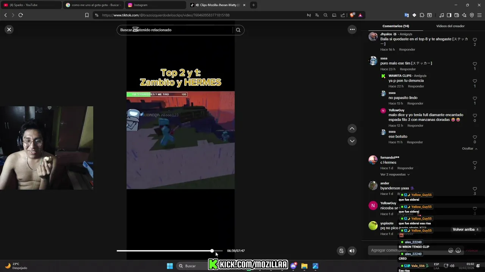Open the extensions puzzle icon

(x=422, y=15)
